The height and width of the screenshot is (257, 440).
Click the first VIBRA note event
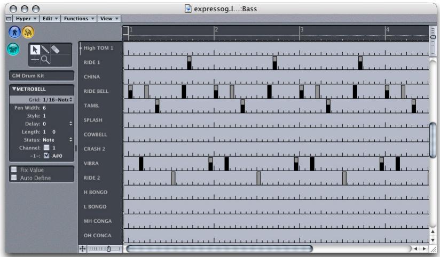click(141, 164)
